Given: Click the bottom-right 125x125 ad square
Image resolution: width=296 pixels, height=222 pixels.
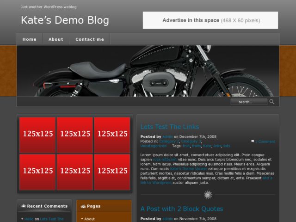Looking at the screenshot, I should (112, 172).
